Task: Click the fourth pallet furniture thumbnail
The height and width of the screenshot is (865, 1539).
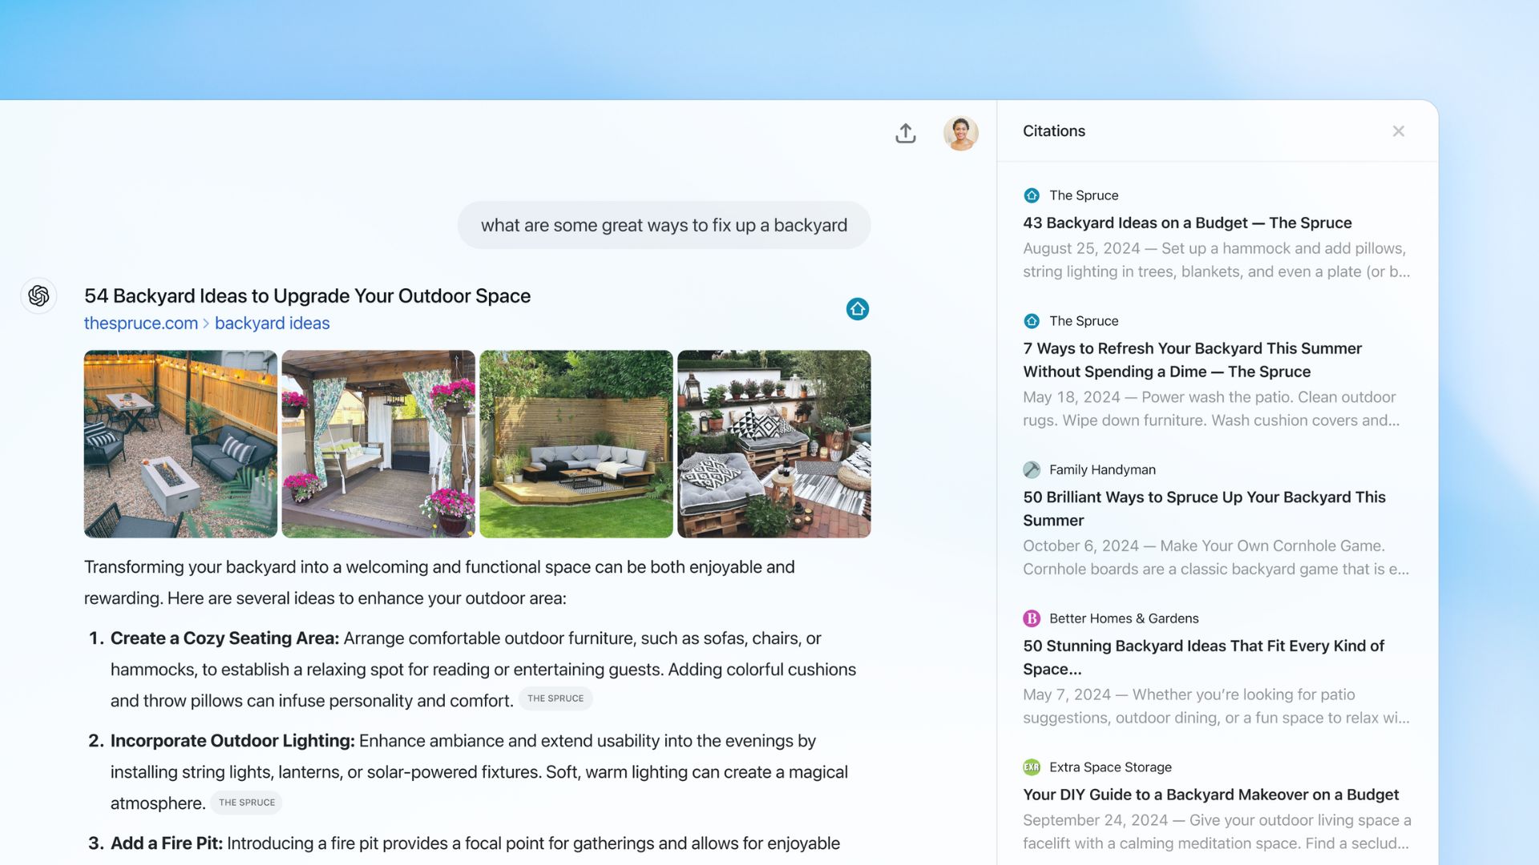Action: 774,444
